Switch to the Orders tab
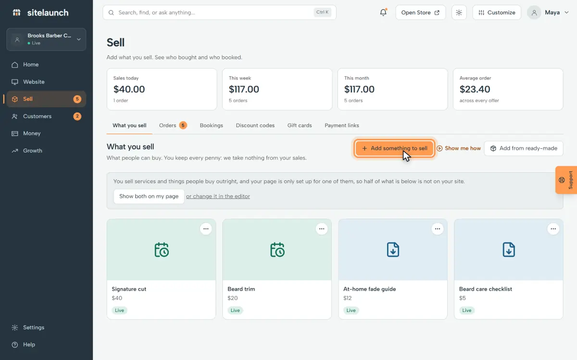The image size is (577, 360). [x=173, y=125]
